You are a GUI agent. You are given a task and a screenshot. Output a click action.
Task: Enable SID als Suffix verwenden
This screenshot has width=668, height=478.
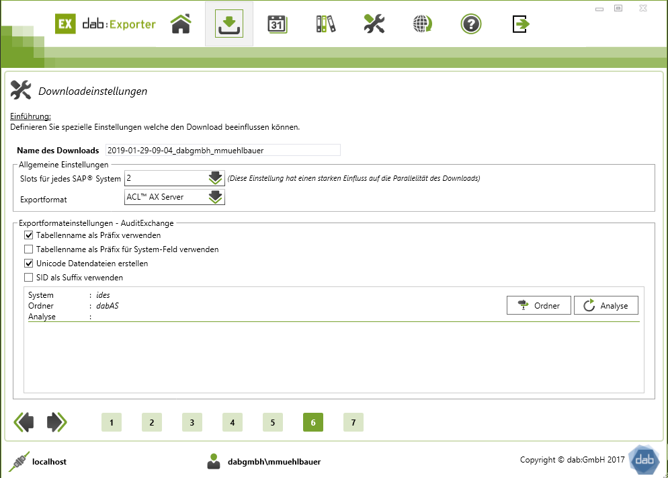(28, 278)
